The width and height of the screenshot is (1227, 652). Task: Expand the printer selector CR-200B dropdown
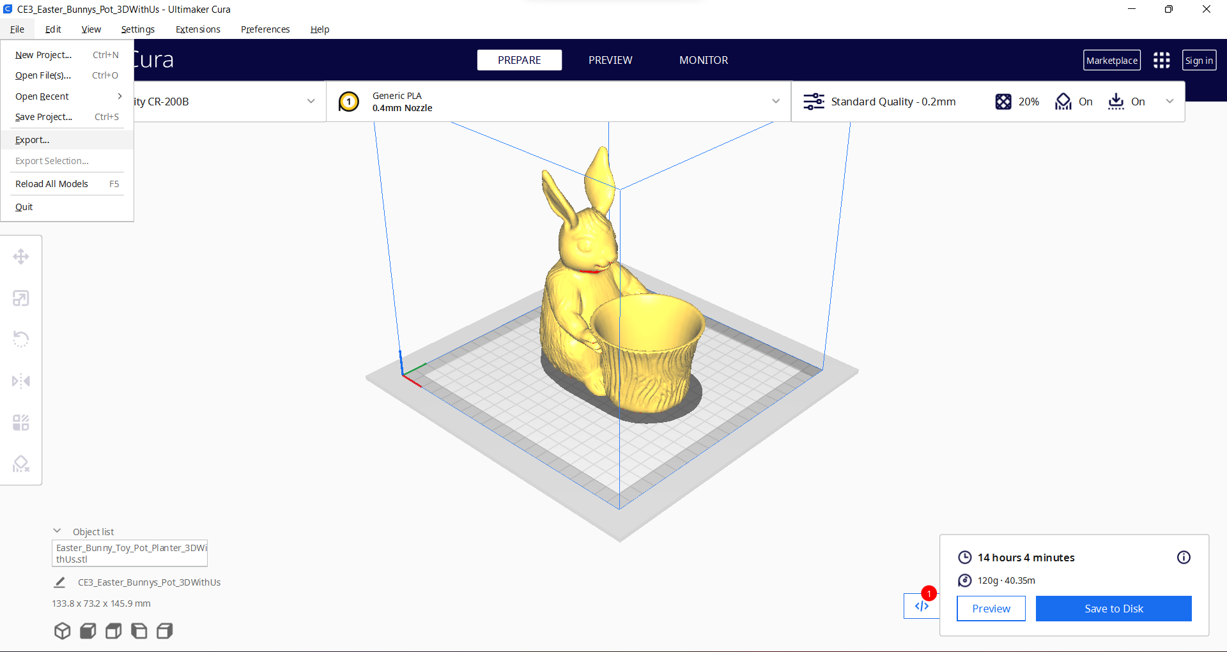tap(311, 101)
